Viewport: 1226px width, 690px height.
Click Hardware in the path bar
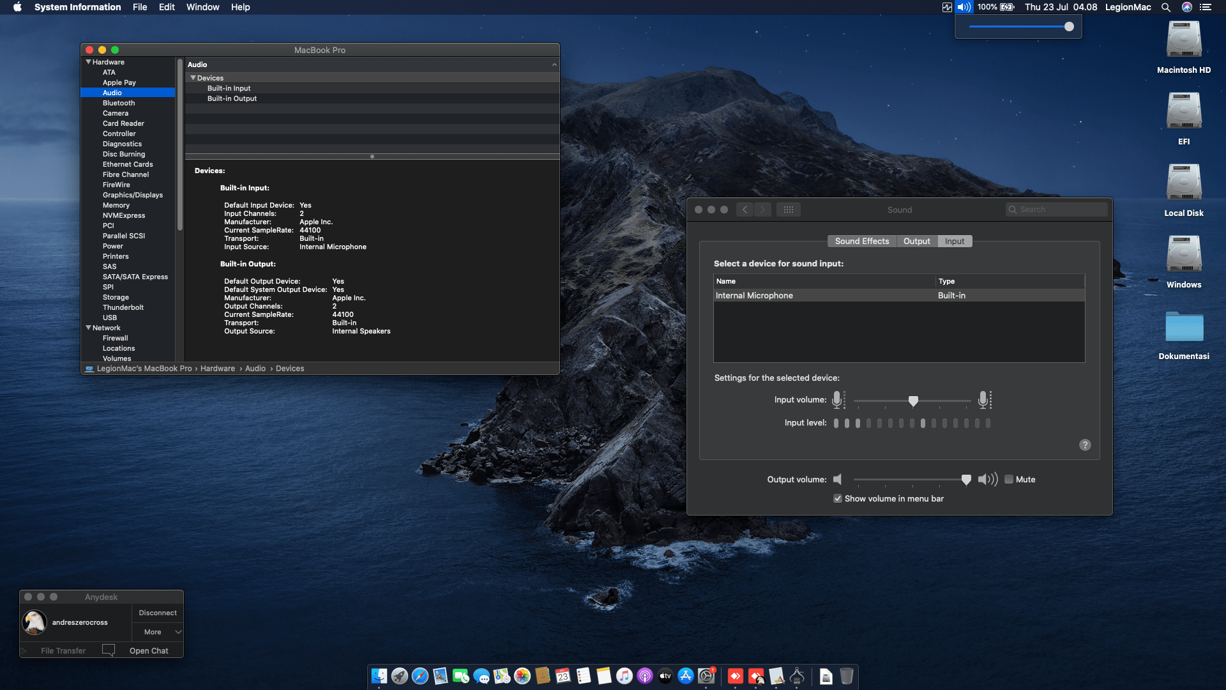tap(218, 369)
